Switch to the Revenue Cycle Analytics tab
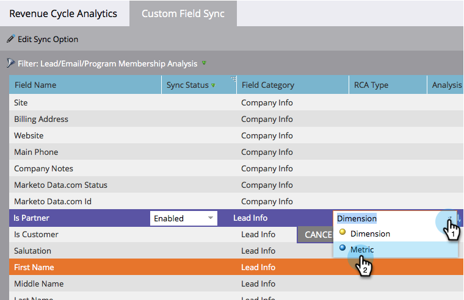 (x=63, y=13)
